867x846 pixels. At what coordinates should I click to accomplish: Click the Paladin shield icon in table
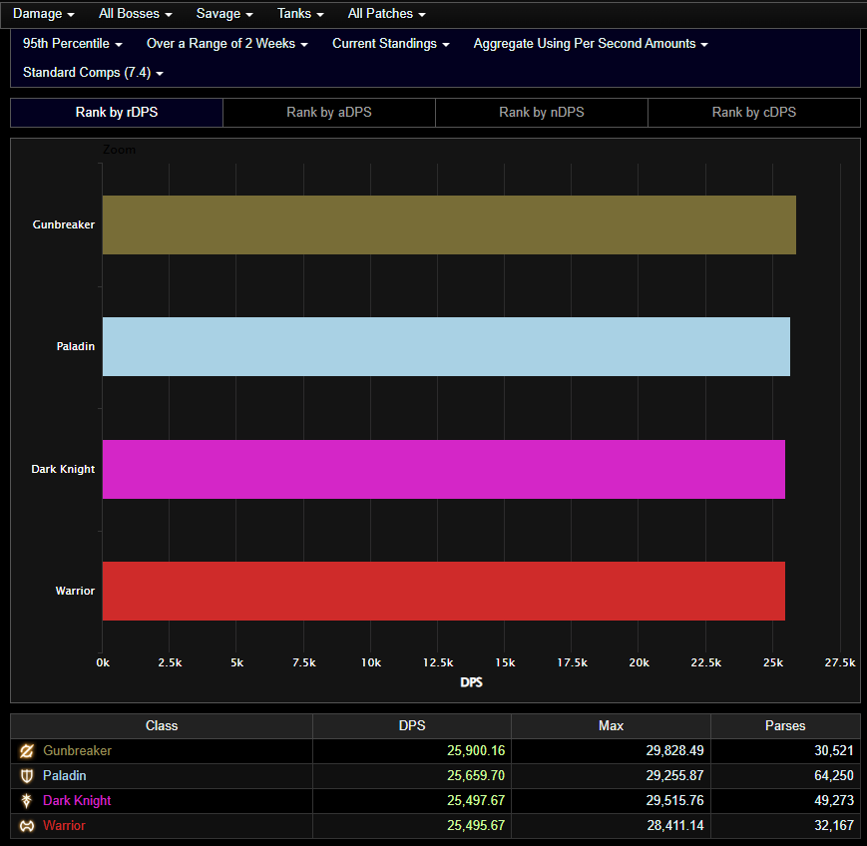[x=27, y=776]
